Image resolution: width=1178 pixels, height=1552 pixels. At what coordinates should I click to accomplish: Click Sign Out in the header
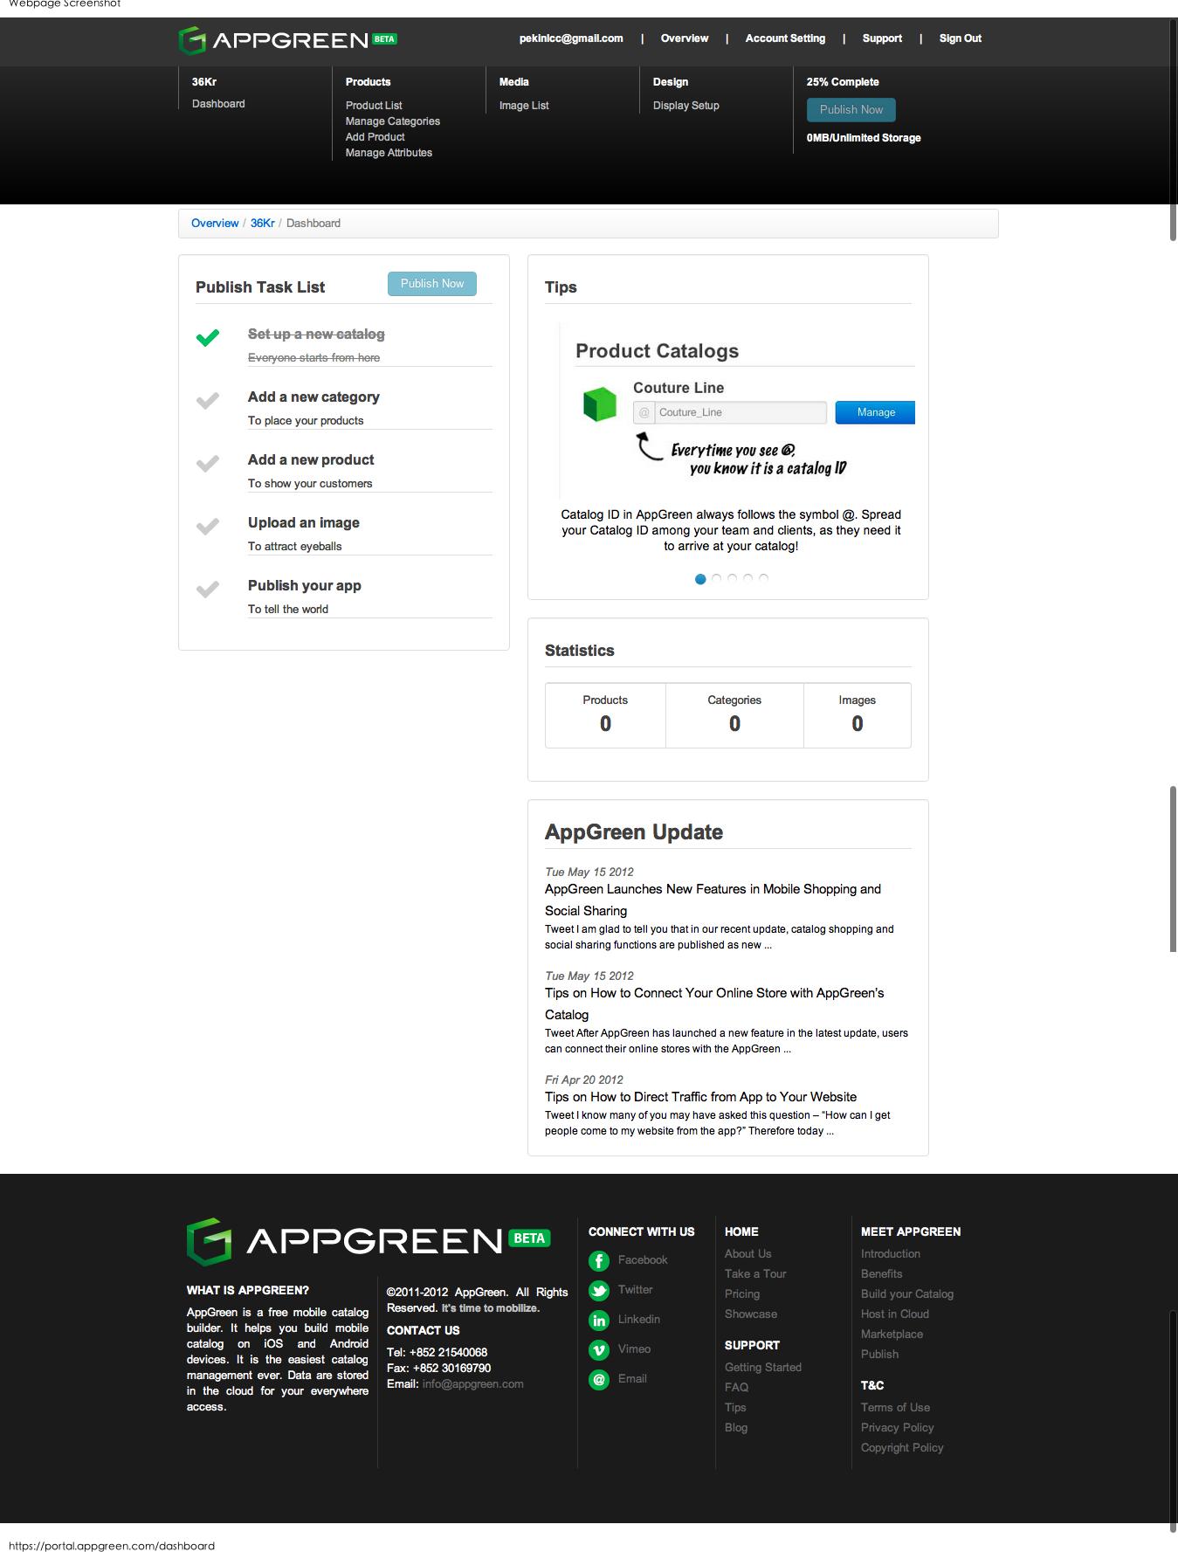(961, 38)
